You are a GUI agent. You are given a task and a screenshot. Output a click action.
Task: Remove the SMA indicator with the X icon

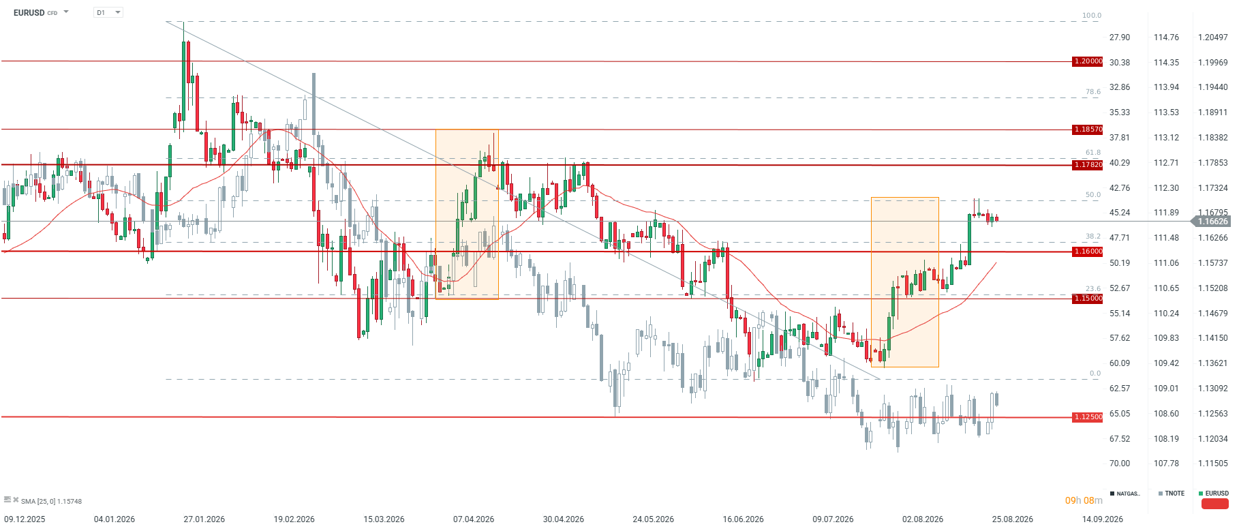[16, 500]
